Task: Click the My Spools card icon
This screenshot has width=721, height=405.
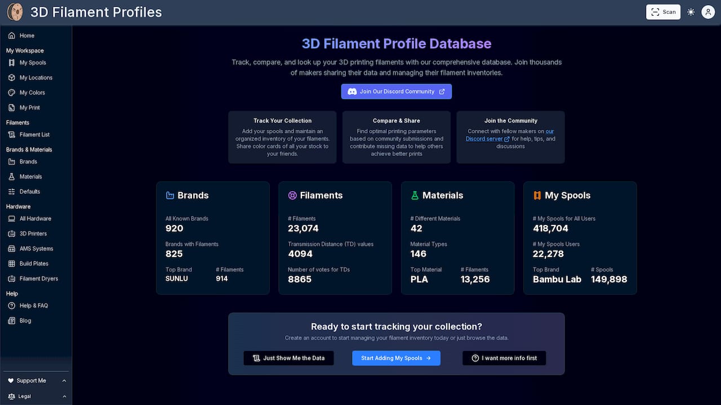Action: pyautogui.click(x=537, y=195)
